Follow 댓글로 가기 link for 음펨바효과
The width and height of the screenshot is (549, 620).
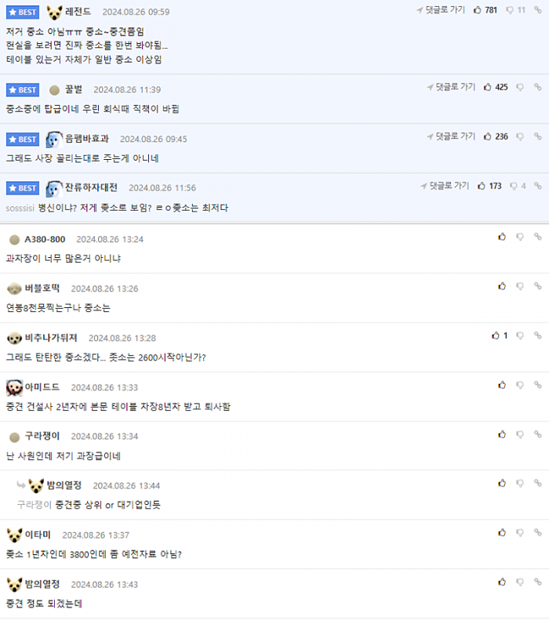tap(451, 136)
